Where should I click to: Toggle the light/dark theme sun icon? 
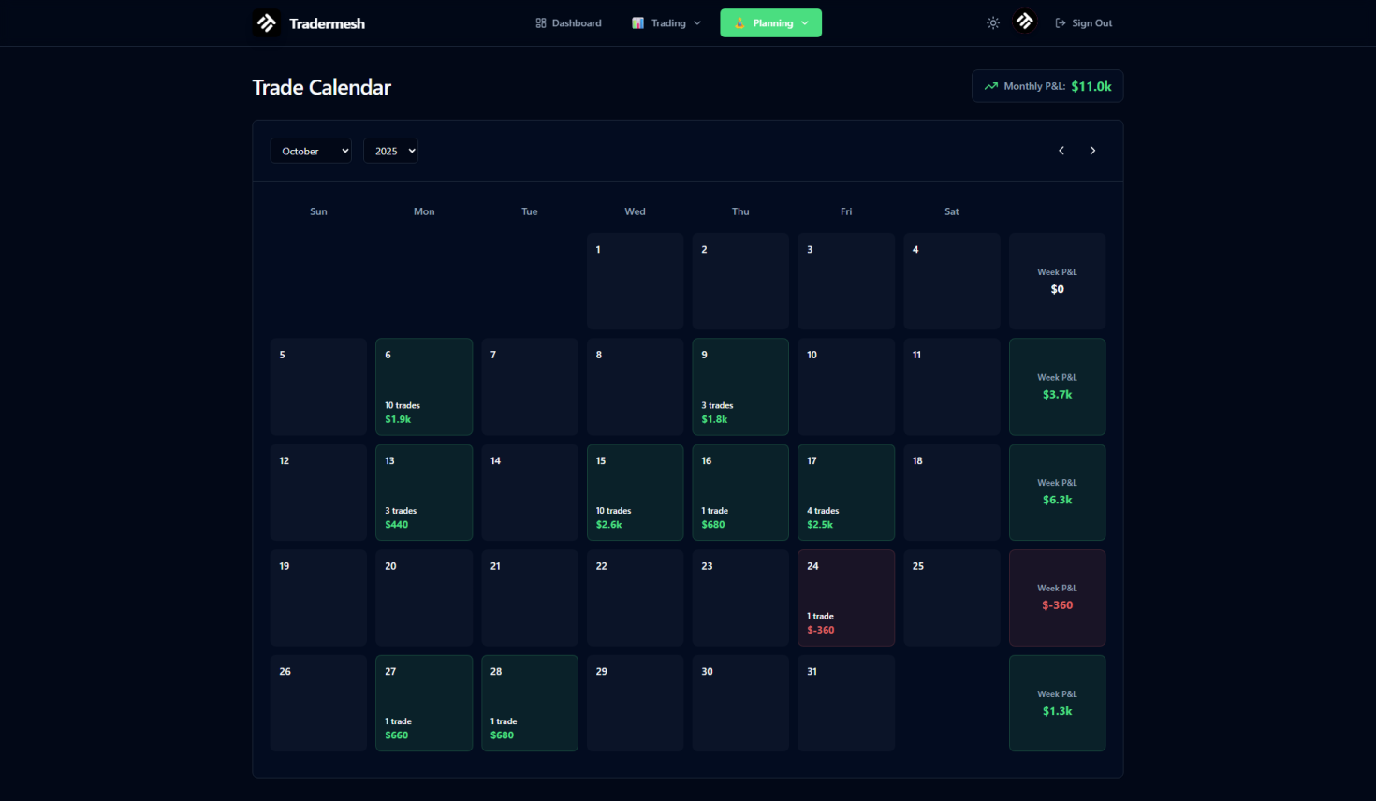coord(993,23)
